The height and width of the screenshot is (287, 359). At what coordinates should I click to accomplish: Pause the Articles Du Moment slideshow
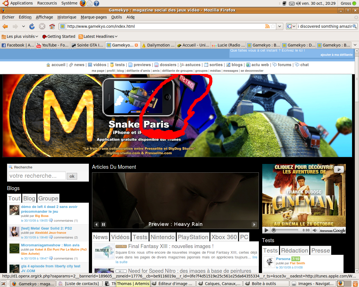103,224
